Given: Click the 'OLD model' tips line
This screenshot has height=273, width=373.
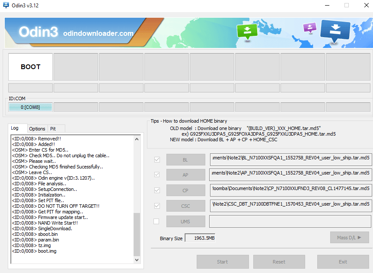Looking at the screenshot, I should [245, 128].
